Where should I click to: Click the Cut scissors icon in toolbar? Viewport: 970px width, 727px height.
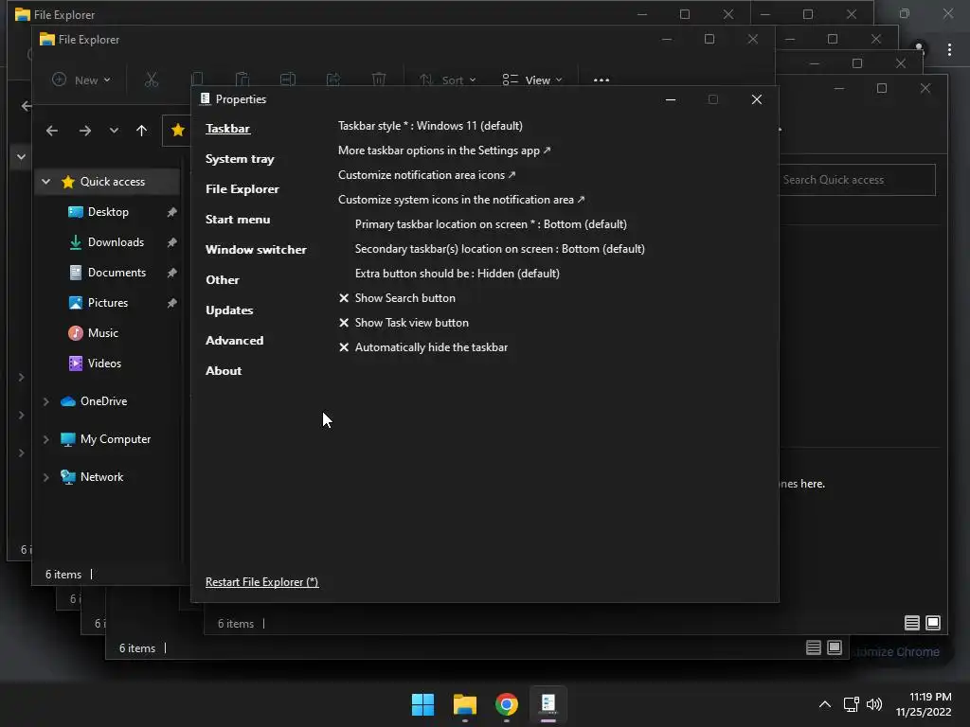[152, 80]
